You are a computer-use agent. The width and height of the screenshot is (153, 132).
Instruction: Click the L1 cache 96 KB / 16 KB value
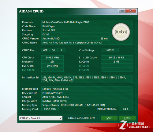117,57
